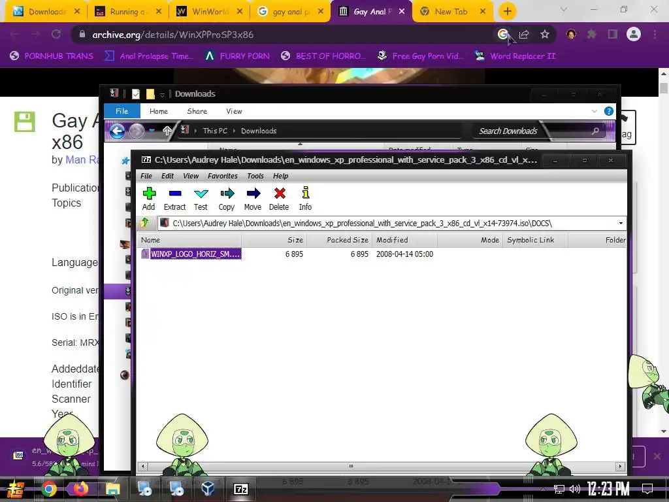The height and width of the screenshot is (502, 669).
Task: Click the network icon in system tray
Action: (559, 489)
